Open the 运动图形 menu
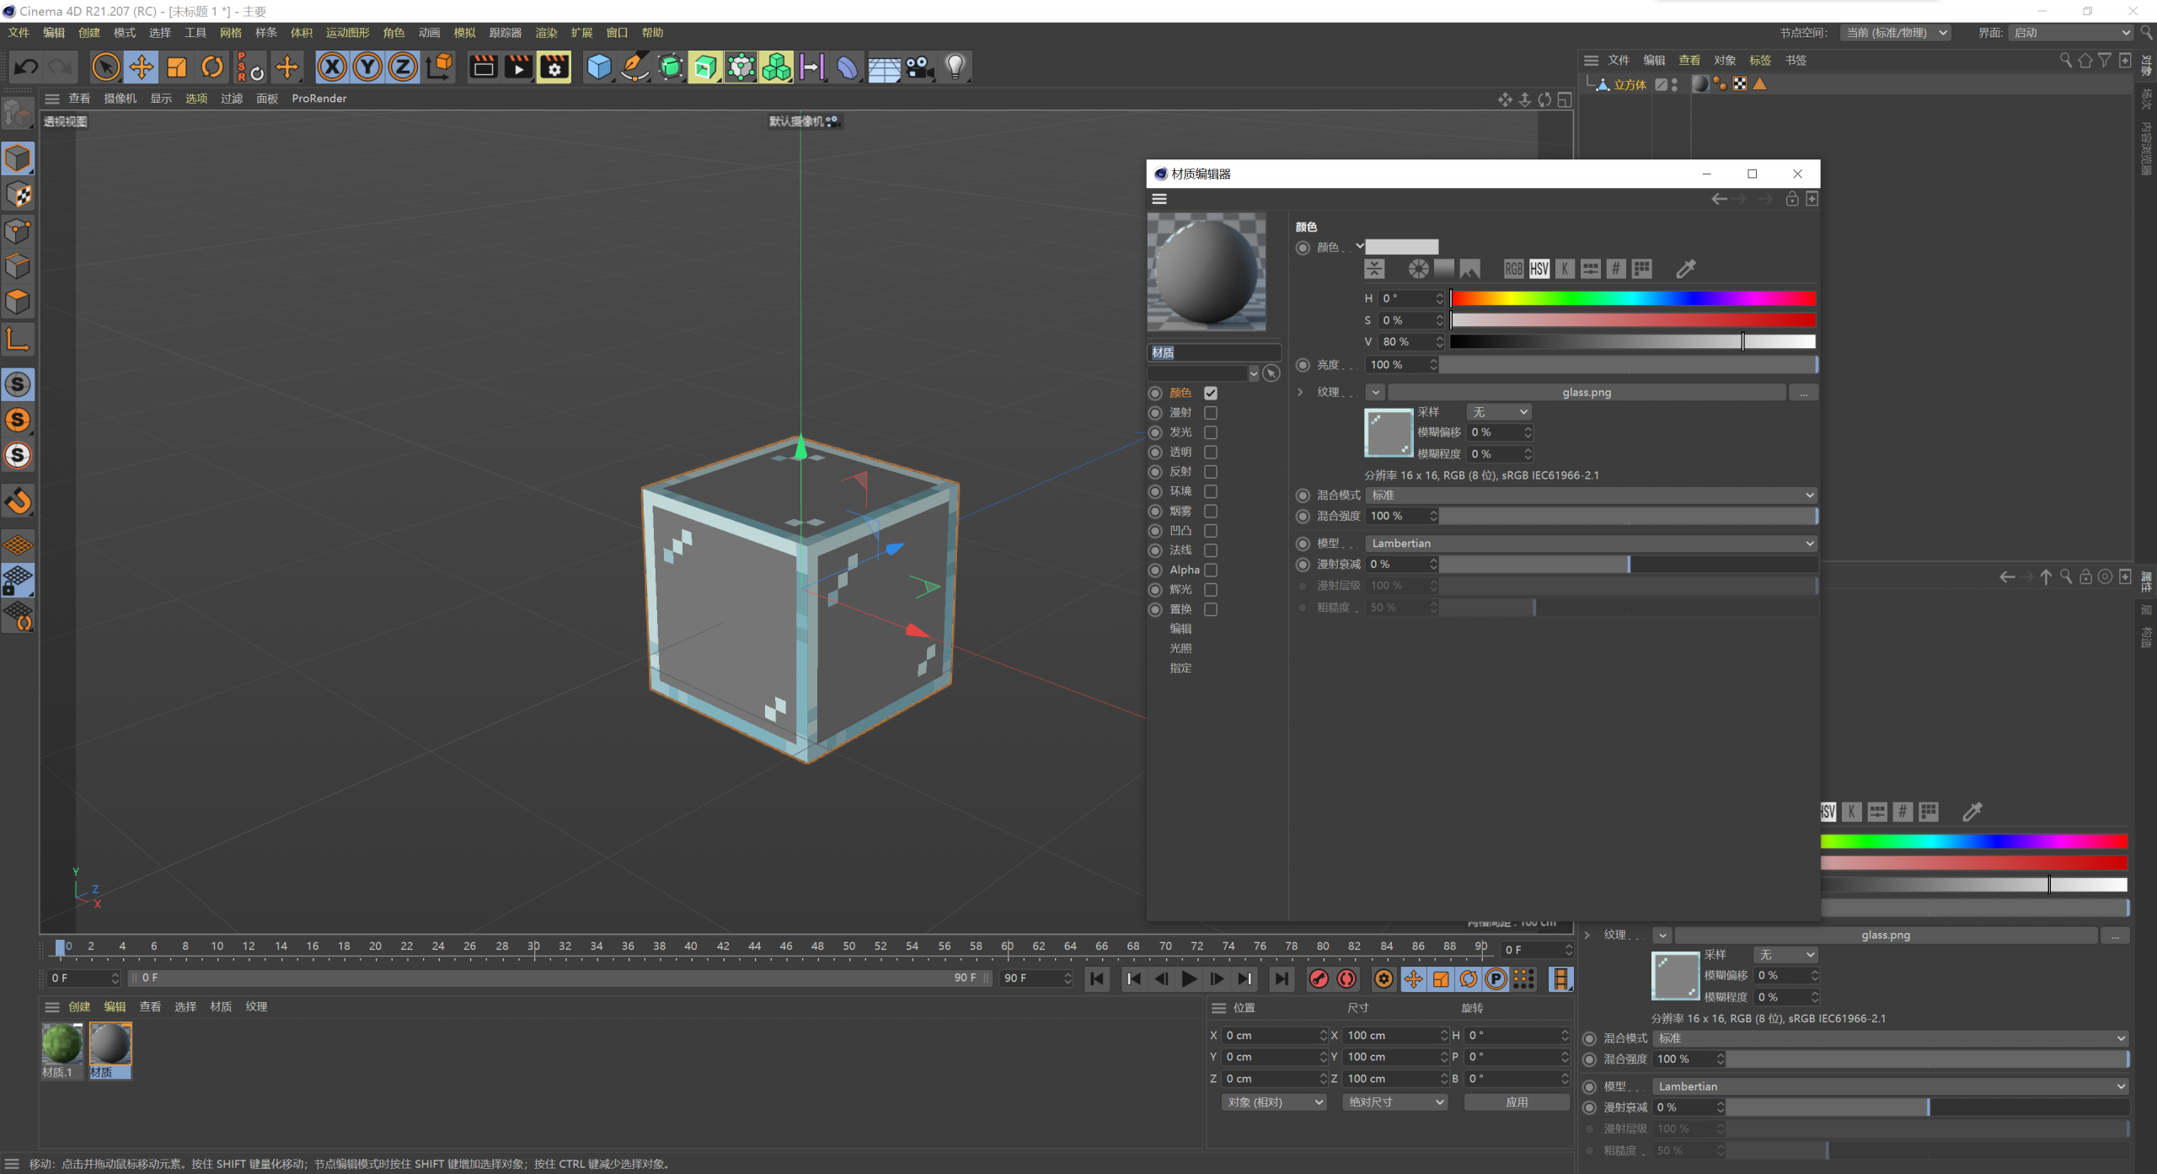2157x1174 pixels. (348, 33)
